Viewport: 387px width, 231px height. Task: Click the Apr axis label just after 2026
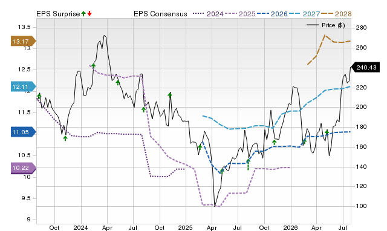[316, 228]
